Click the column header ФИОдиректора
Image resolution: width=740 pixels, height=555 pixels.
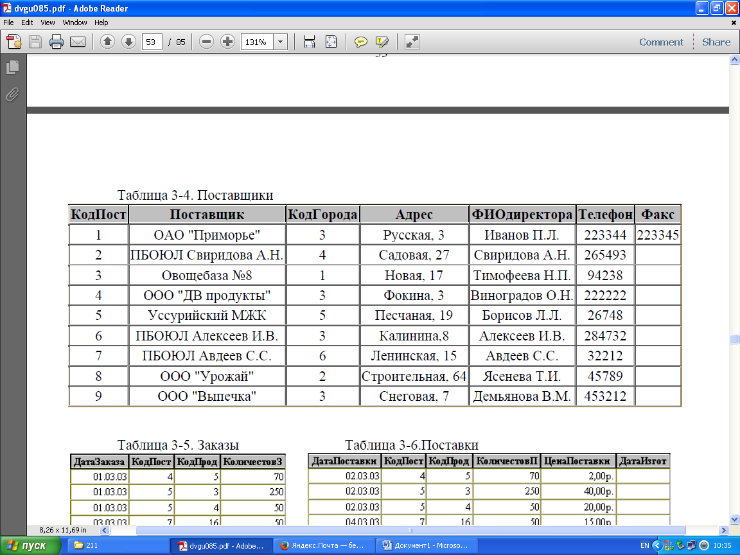tap(522, 215)
